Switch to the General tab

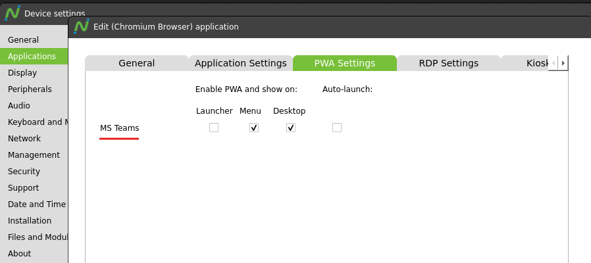(x=137, y=63)
